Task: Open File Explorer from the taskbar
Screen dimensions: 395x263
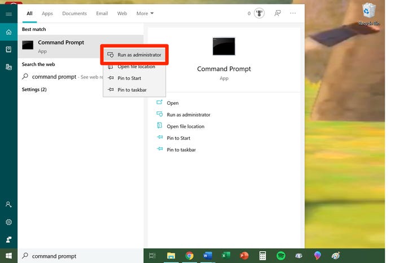Action: (171, 256)
